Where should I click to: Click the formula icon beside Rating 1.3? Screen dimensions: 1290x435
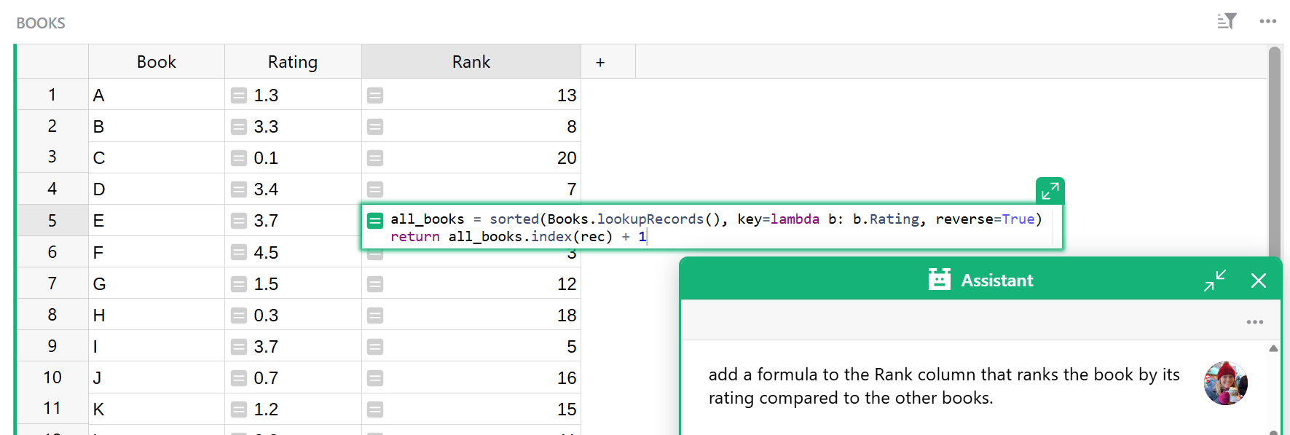239,95
